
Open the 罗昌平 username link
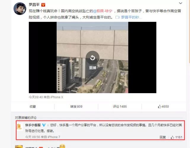coord(34,5)
